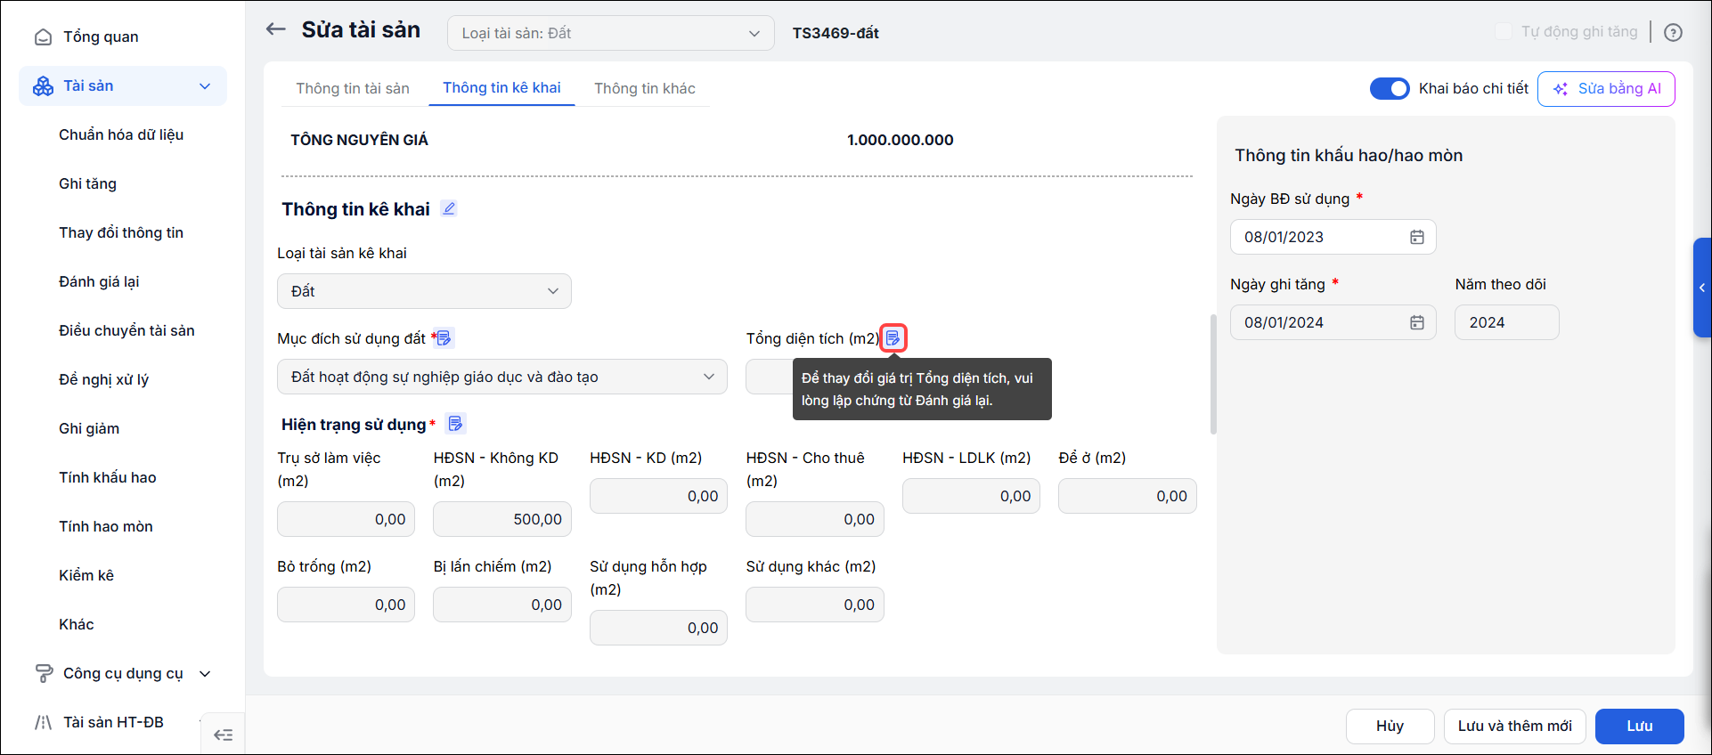Collapse the sidebar menu with the arrow icon
Image resolution: width=1712 pixels, height=755 pixels.
pos(224,735)
